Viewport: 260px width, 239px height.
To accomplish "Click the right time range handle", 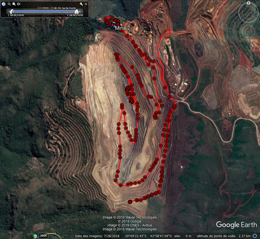I will (x=77, y=12).
